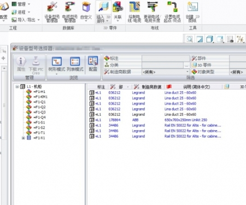246x205 pixels.
Task: Open the 管理 menu in ribbon
Action: pyautogui.click(x=21, y=4)
